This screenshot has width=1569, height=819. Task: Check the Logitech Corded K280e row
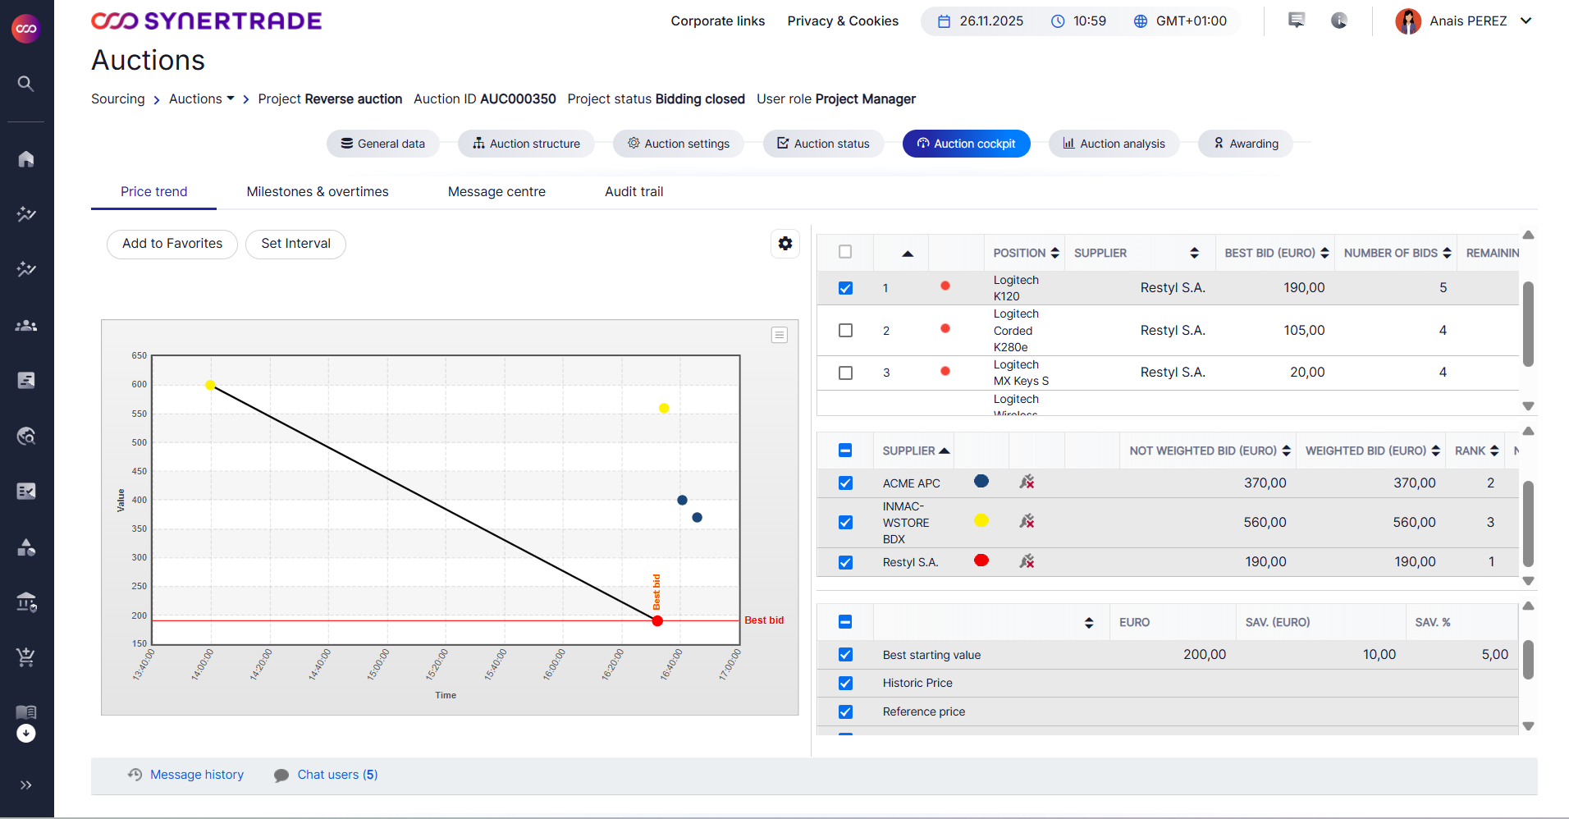[845, 330]
